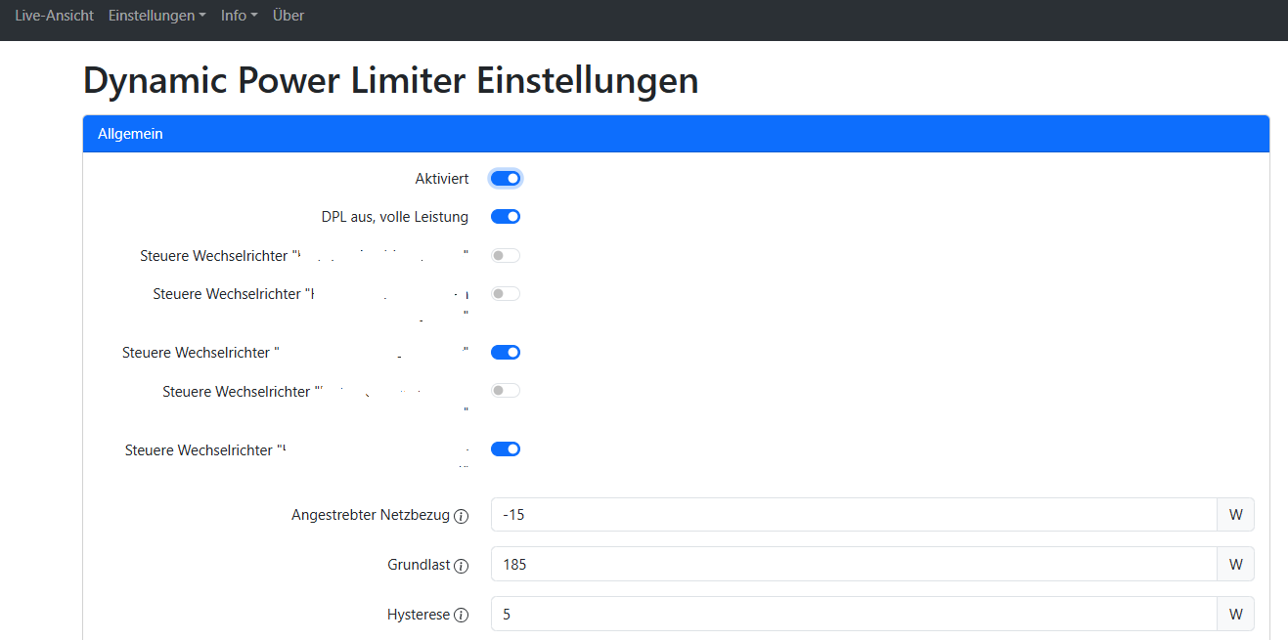This screenshot has height=640, width=1288.
Task: Click the W unit label for Grundlast
Action: [1235, 565]
